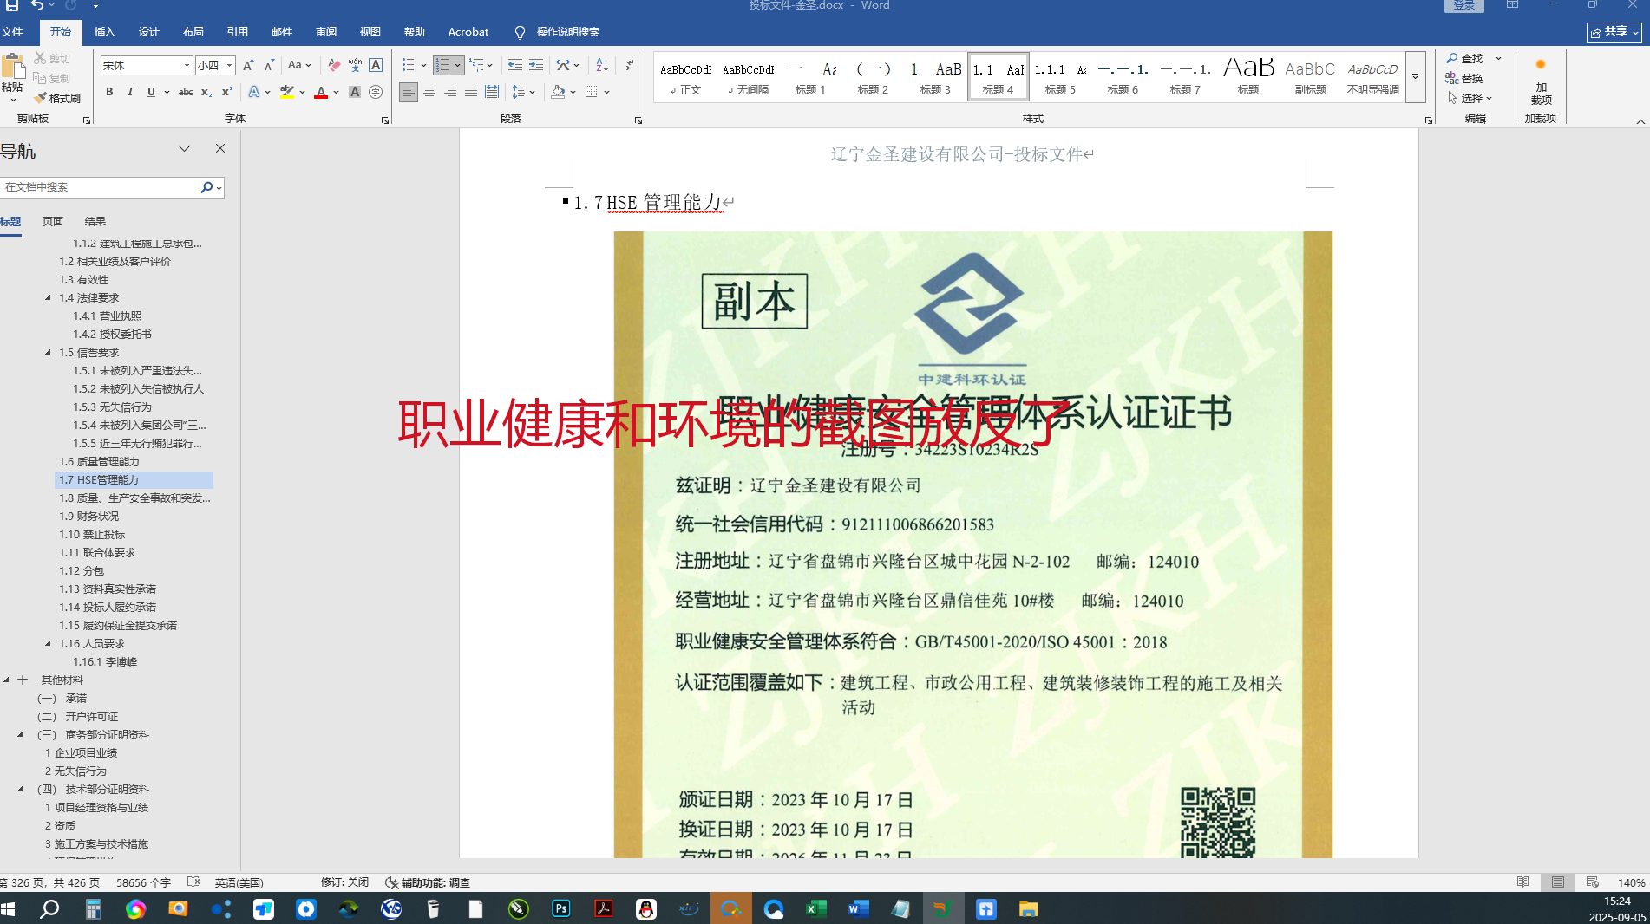The image size is (1650, 924).
Task: Open File Explorer from the taskbar
Action: point(1029,908)
